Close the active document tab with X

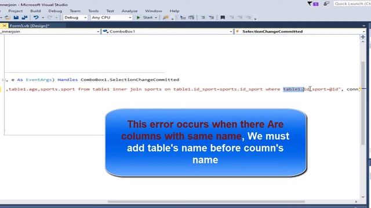click(4, 25)
